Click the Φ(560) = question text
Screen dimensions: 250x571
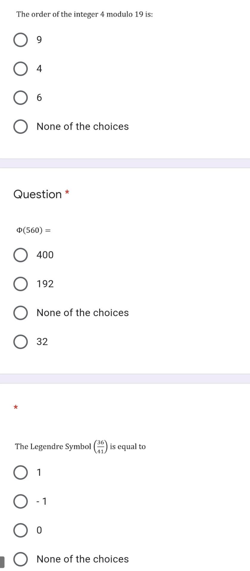coord(33,230)
